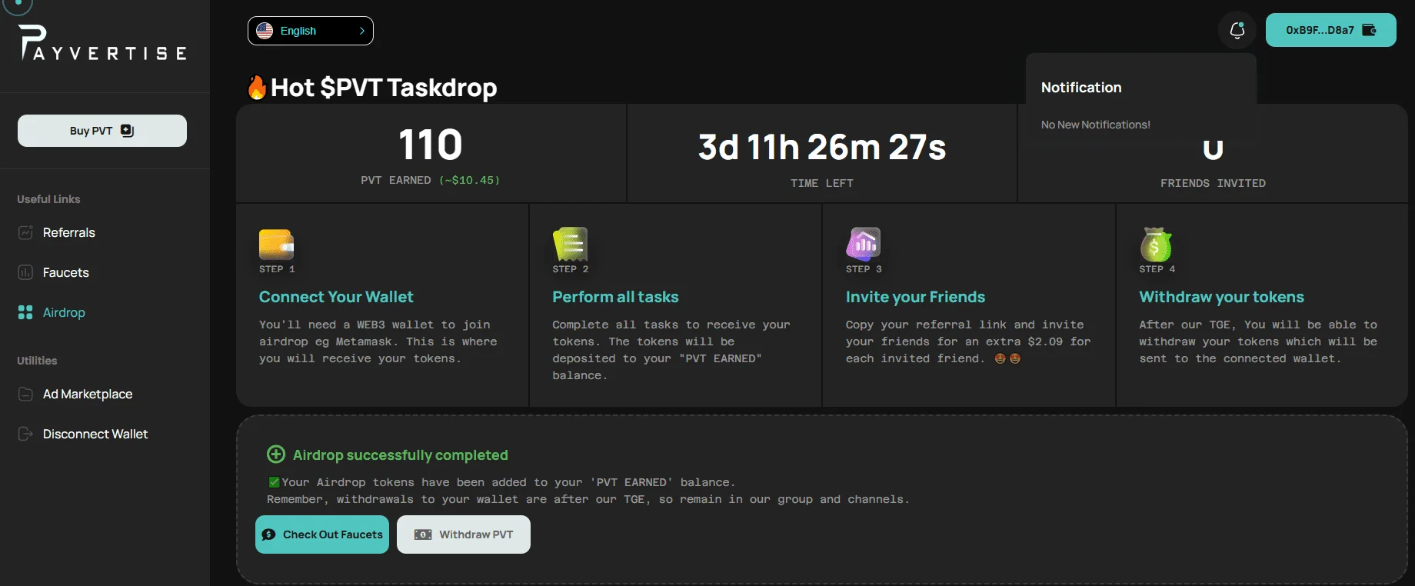Click the fire icon beside Hot $PVT Taskdrop
Viewport: 1415px width, 586px height.
(257, 87)
